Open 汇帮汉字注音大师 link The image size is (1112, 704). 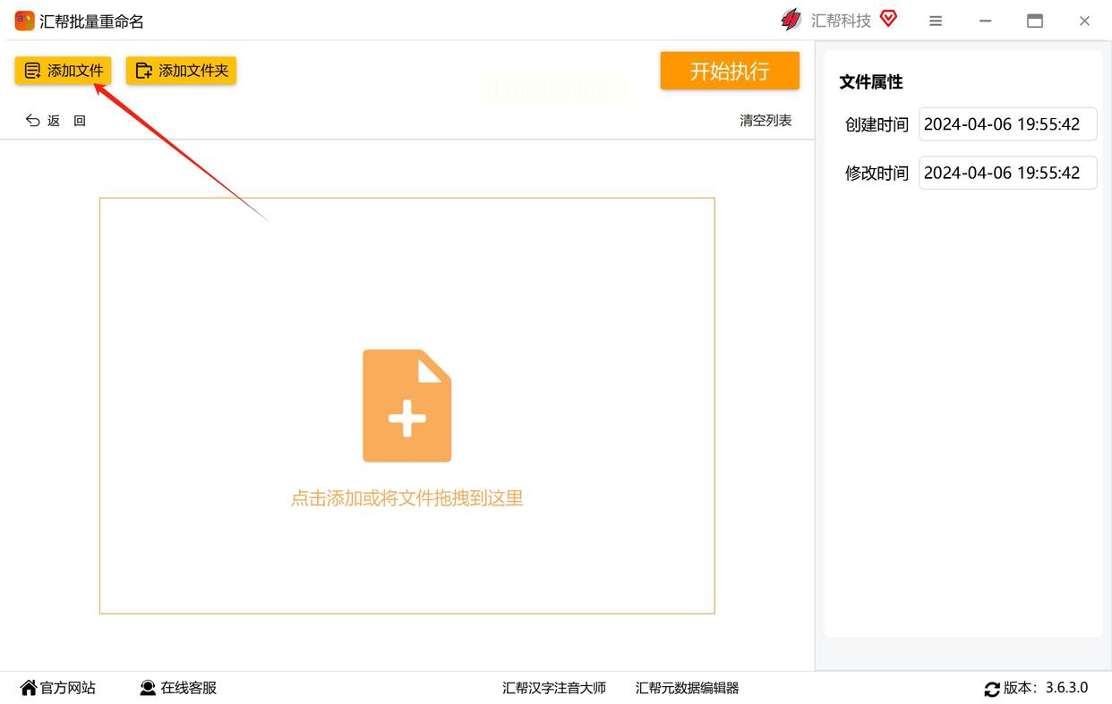click(554, 688)
